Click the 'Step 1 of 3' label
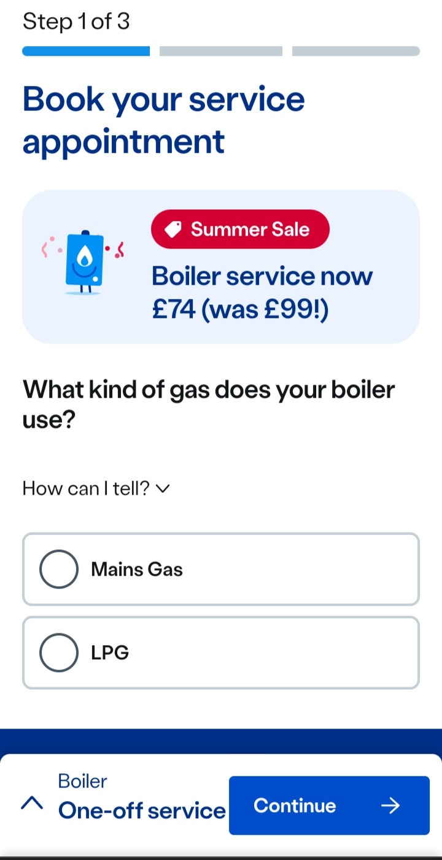This screenshot has height=860, width=442. tap(76, 21)
